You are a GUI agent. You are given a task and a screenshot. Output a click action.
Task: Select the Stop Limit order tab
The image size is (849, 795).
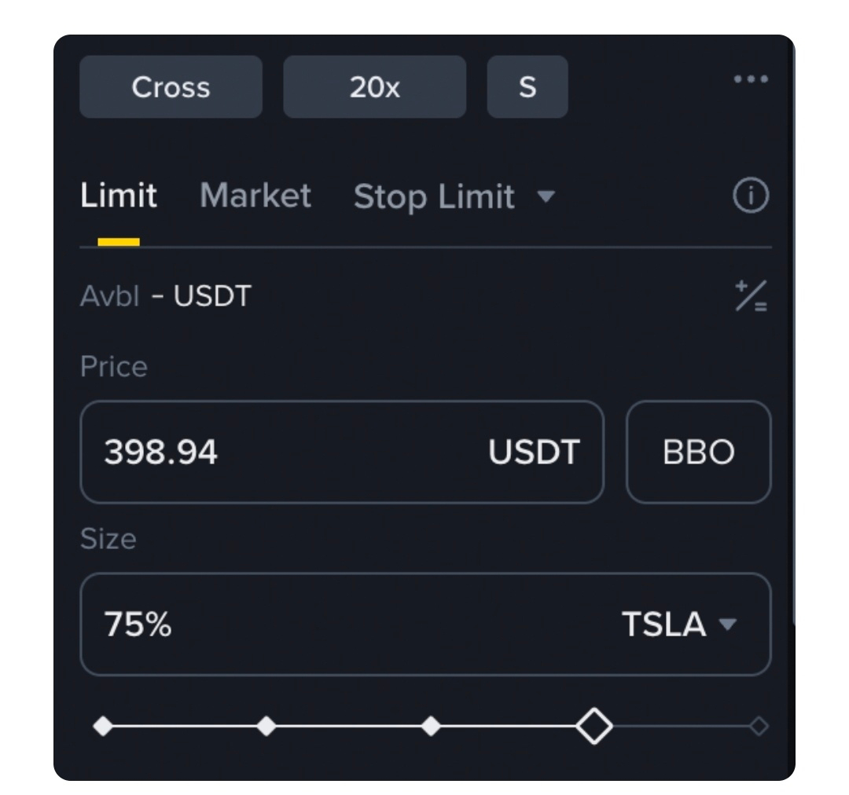434,196
